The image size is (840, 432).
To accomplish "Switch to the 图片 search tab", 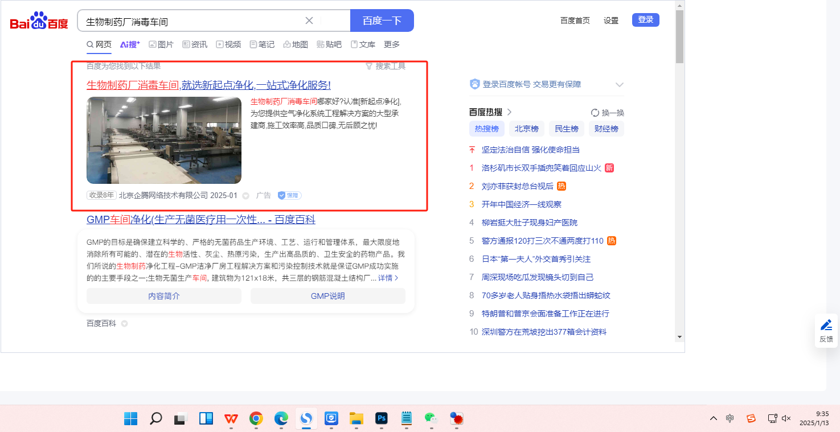I will 161,44.
